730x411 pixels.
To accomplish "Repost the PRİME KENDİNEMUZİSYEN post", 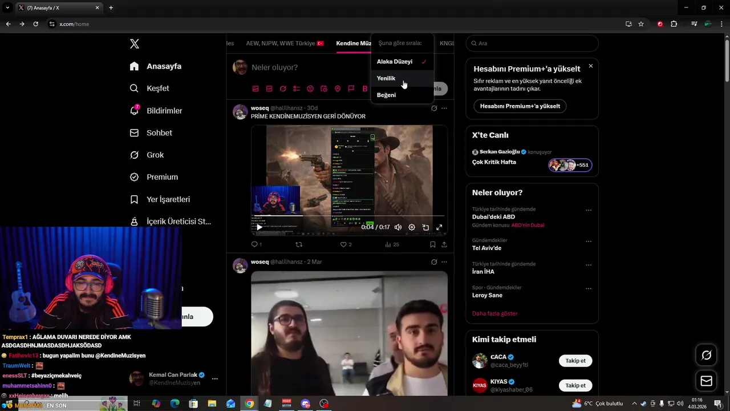I will click(299, 244).
